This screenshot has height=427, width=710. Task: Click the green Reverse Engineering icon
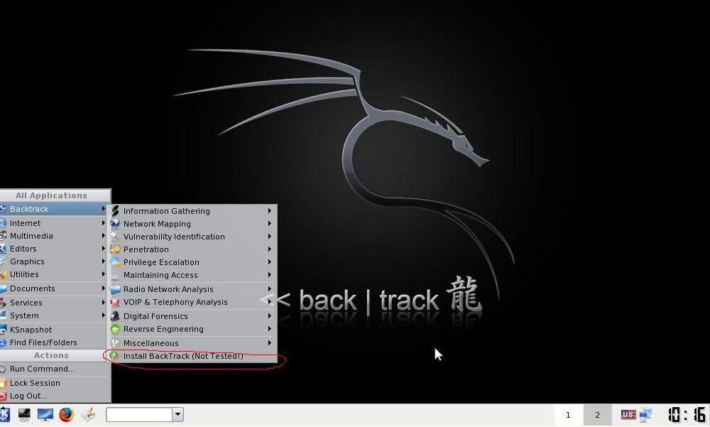click(115, 329)
